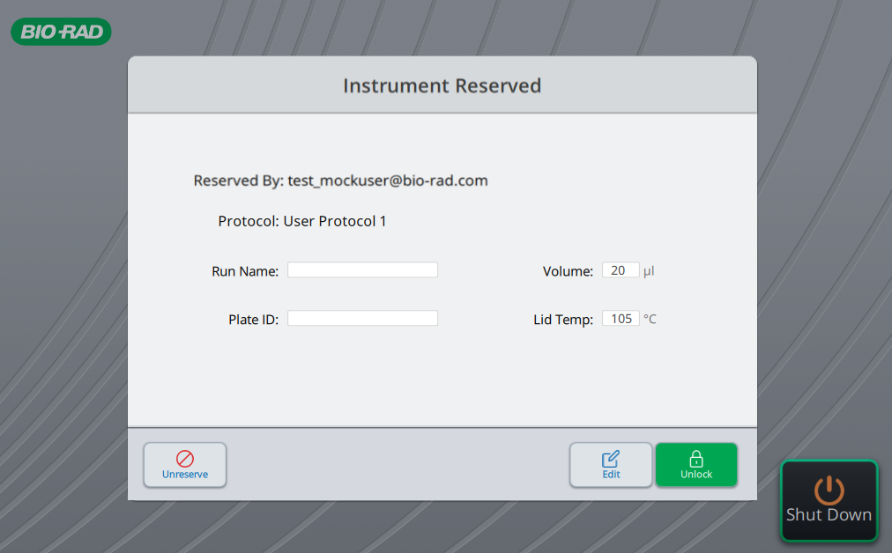
Task: Tap the red no-entry symbol to unreserve
Action: (184, 458)
